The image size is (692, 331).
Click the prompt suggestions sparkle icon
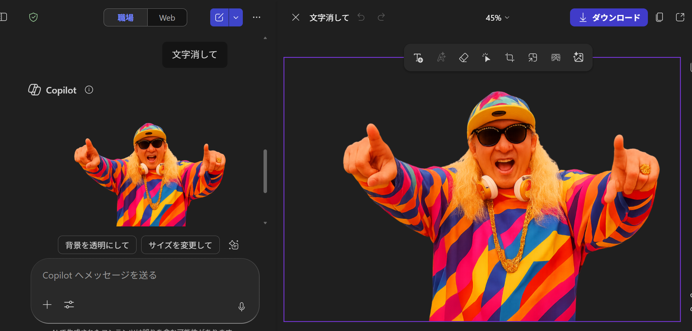pyautogui.click(x=234, y=245)
